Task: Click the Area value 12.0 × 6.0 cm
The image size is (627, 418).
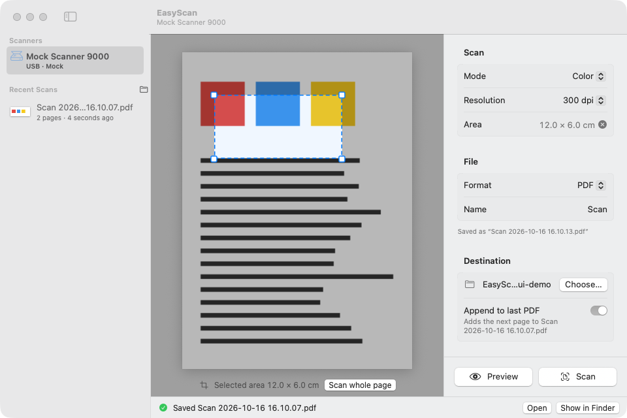Action: pos(567,125)
